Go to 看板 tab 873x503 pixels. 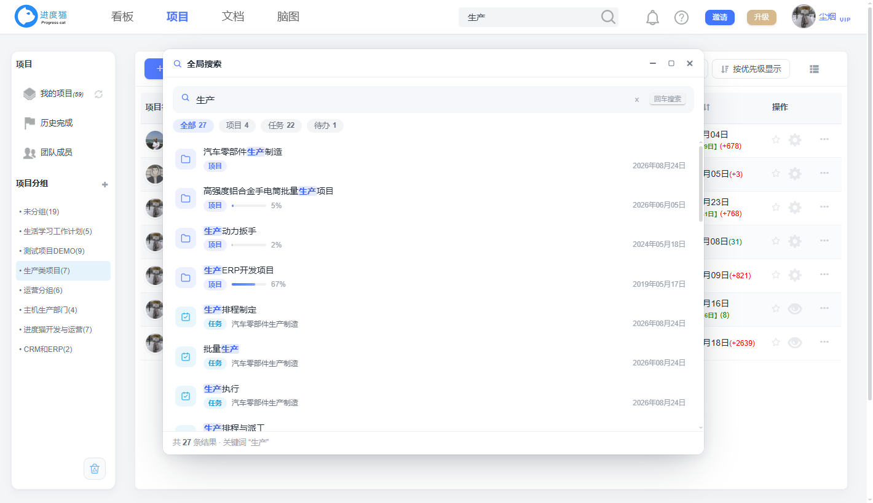(122, 17)
